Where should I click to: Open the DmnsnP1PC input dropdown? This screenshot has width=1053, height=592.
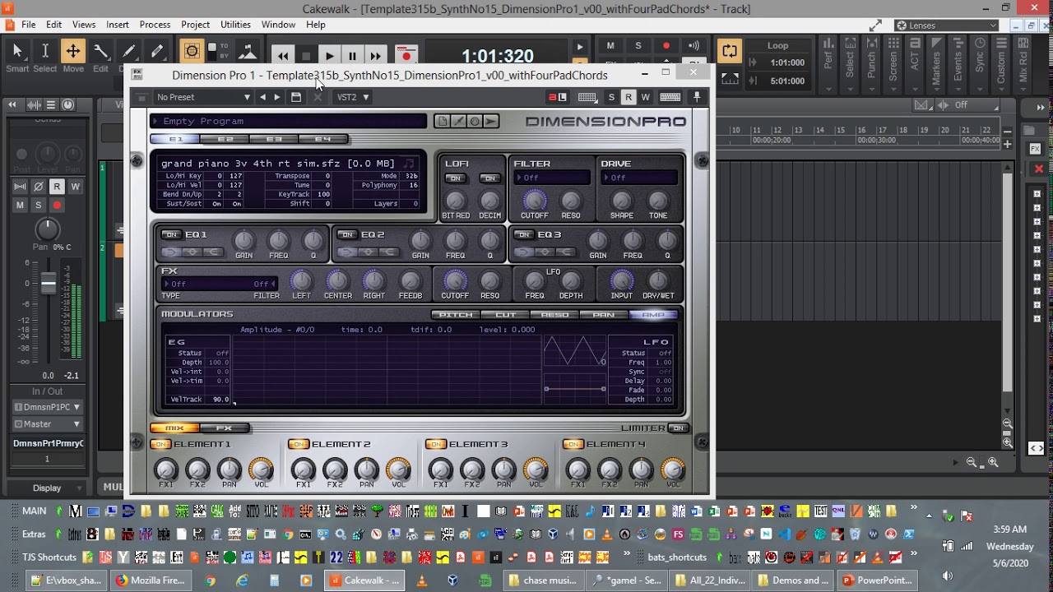click(x=47, y=407)
